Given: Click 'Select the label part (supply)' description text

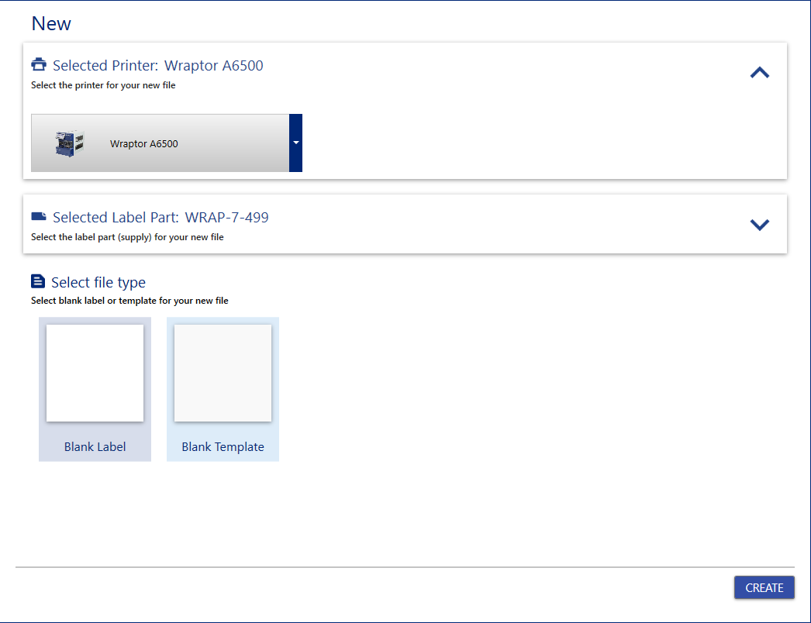Looking at the screenshot, I should click(127, 237).
